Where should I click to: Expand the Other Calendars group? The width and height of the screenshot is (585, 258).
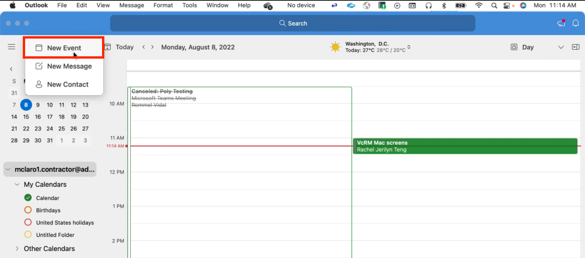(17, 249)
